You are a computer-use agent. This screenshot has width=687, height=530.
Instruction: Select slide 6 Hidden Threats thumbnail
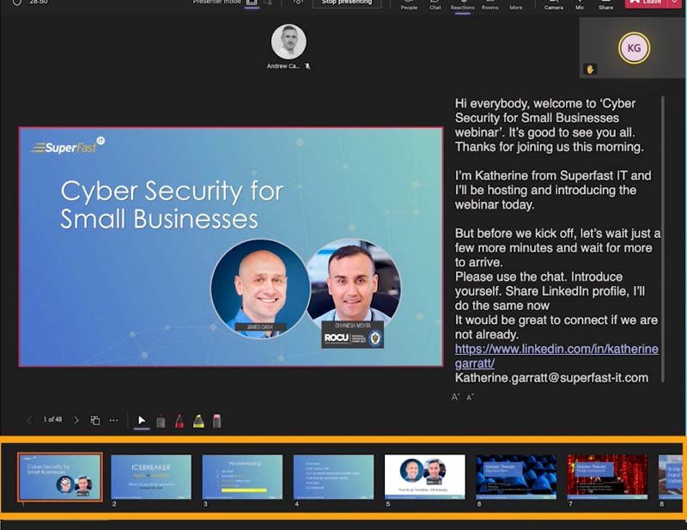coord(516,477)
